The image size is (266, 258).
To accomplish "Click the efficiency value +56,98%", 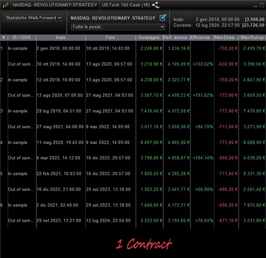I will (204, 189).
